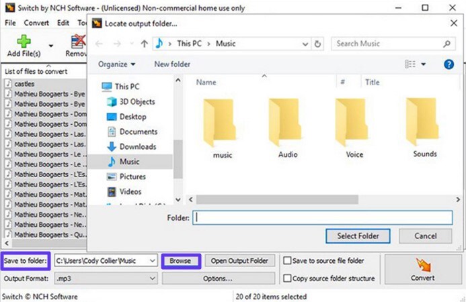Expand the address bar history dropdown
Viewport: 466px width, 302px height.
305,44
